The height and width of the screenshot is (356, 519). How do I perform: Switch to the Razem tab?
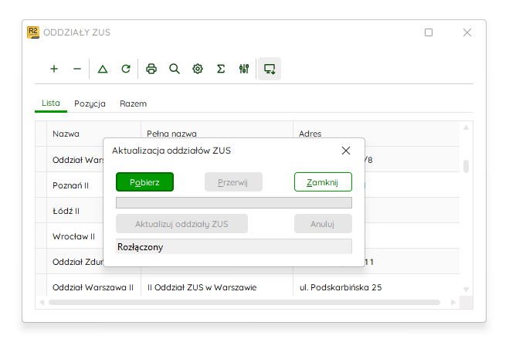coord(133,103)
